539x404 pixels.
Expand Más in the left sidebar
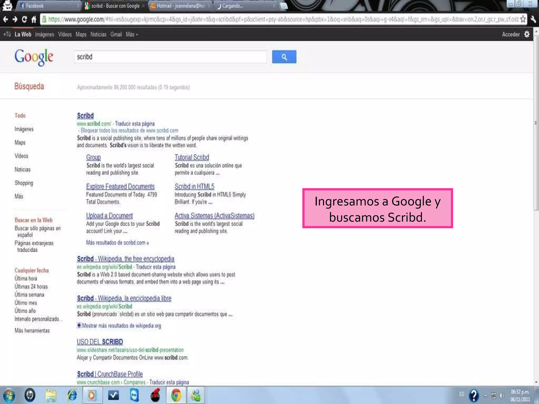[19, 196]
